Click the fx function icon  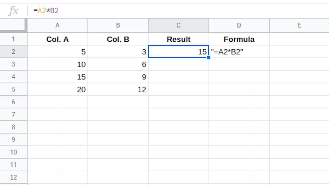13,11
